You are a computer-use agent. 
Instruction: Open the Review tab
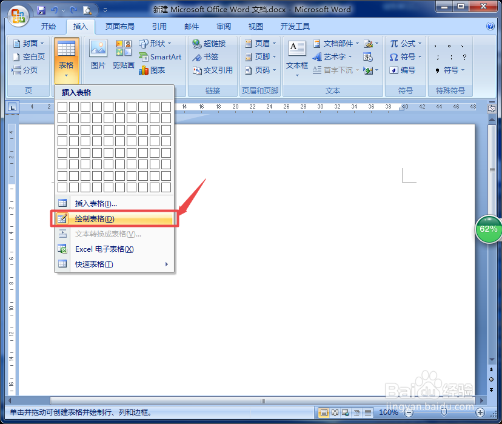[x=224, y=27]
